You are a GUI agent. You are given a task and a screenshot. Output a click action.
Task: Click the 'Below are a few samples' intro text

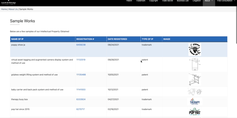[39, 31]
